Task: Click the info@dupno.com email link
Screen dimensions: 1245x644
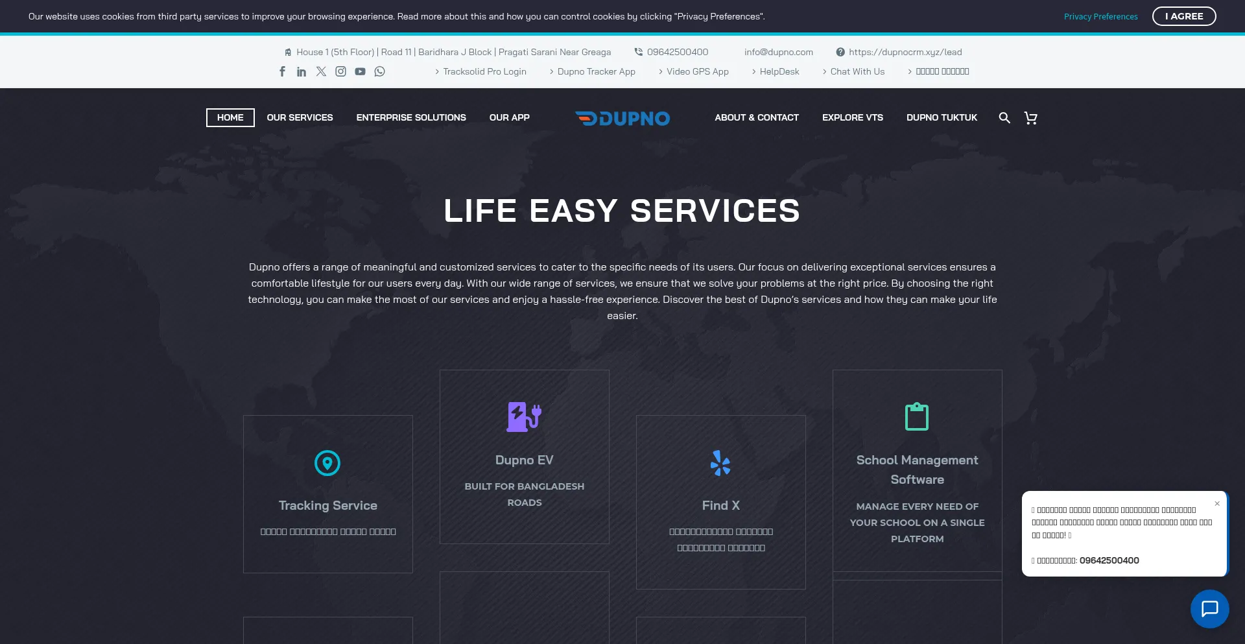Action: [x=779, y=52]
